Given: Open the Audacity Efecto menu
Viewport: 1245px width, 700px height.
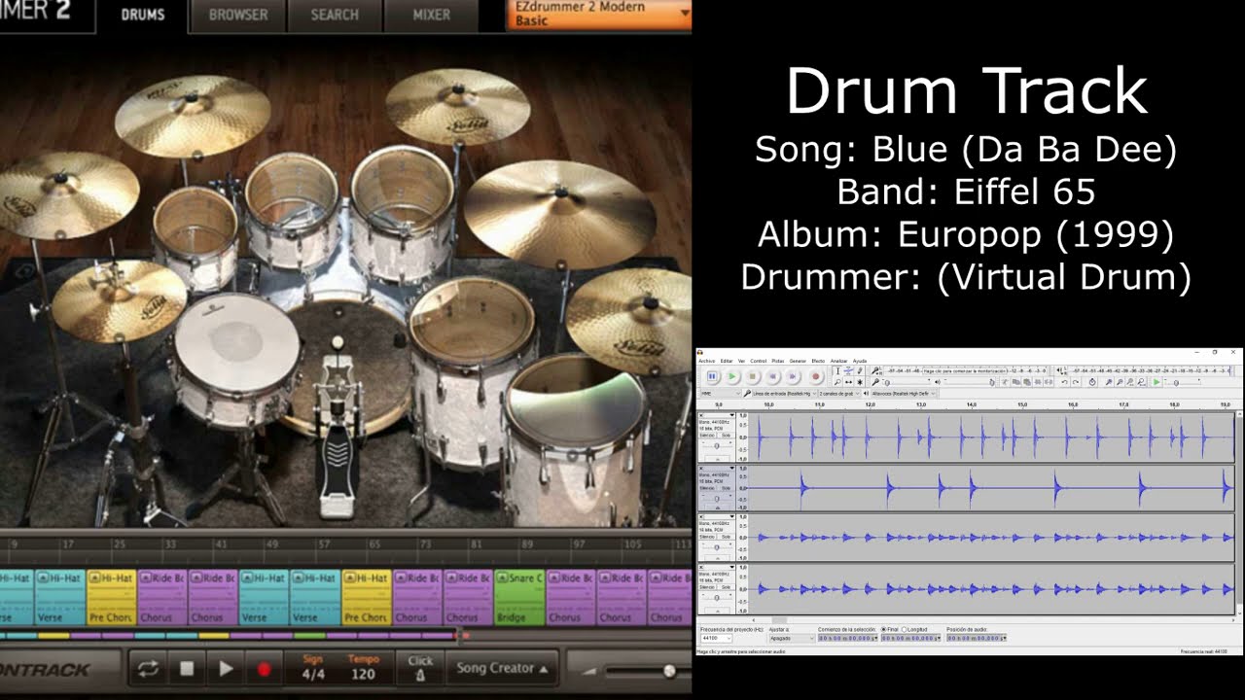Looking at the screenshot, I should pos(818,361).
